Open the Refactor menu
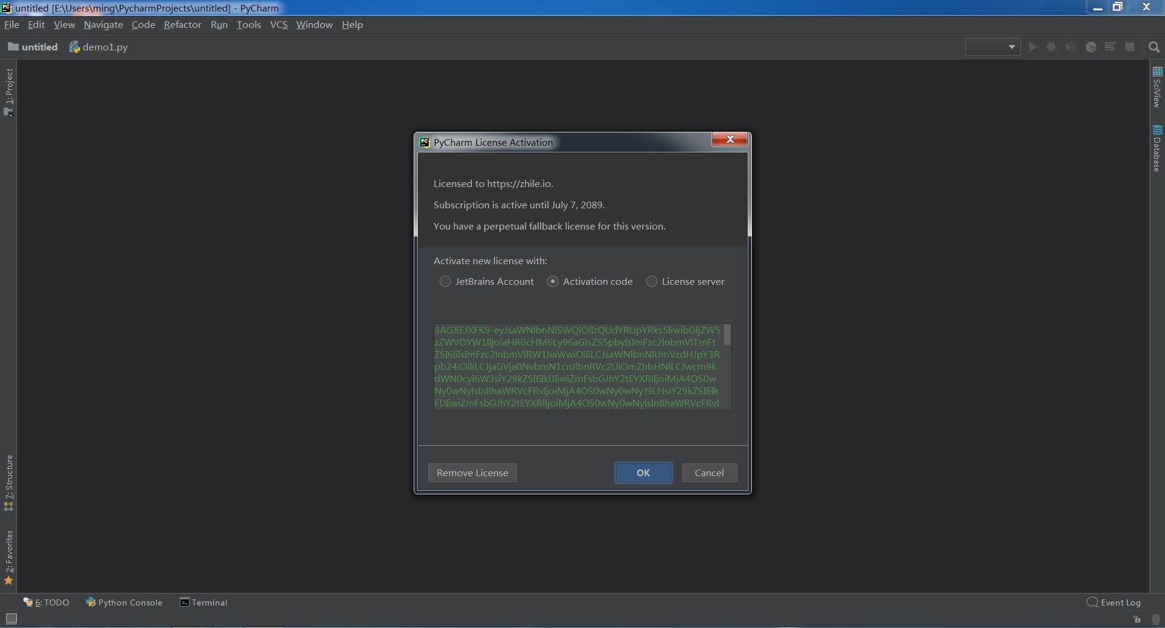The height and width of the screenshot is (628, 1165). pyautogui.click(x=183, y=24)
